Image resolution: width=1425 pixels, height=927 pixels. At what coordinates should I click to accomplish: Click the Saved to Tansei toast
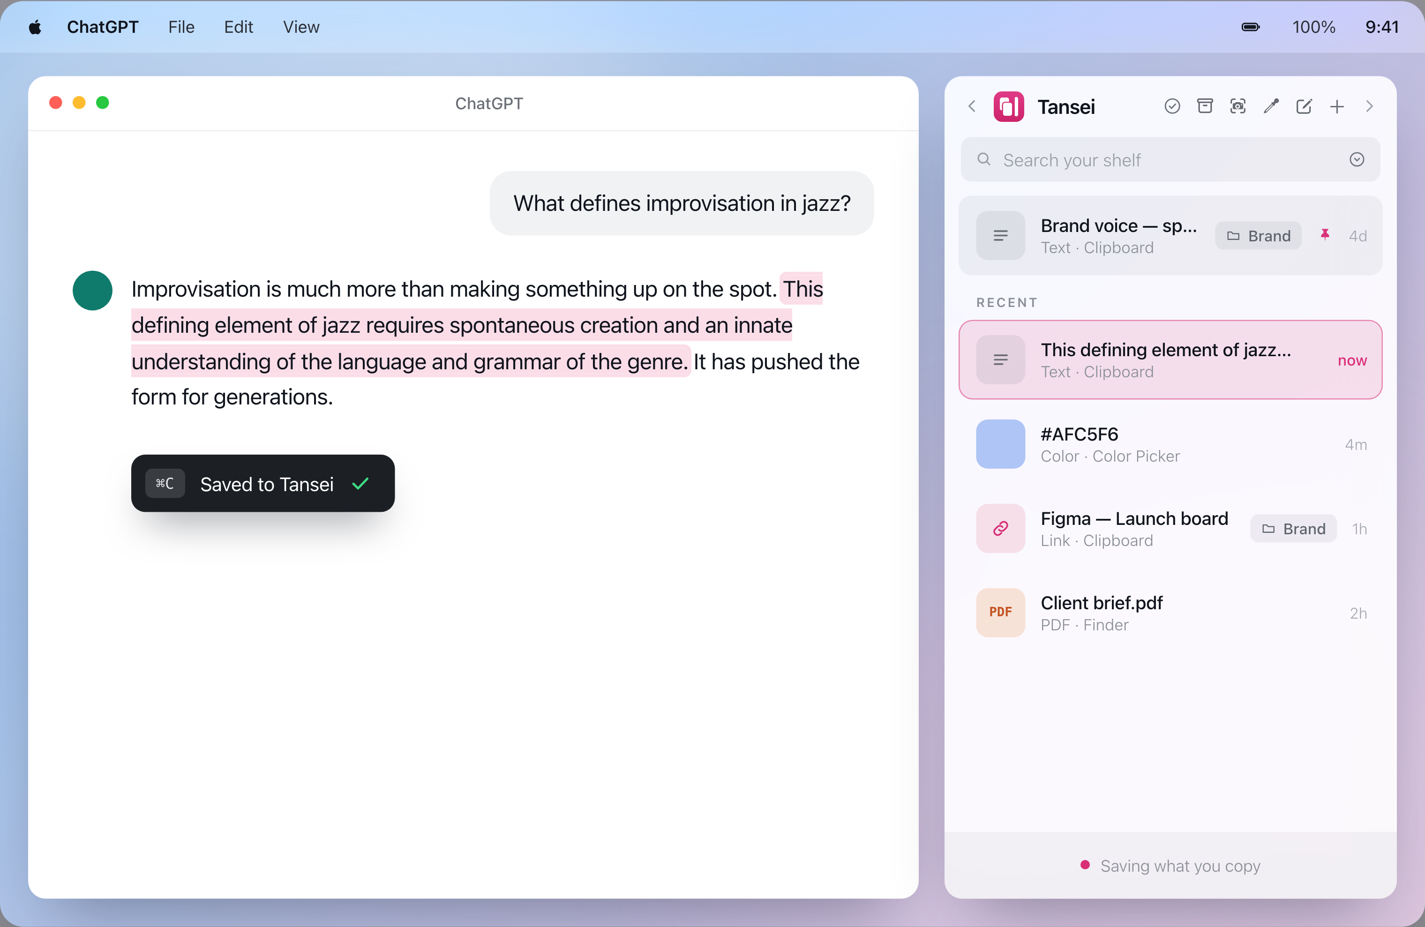pyautogui.click(x=263, y=484)
